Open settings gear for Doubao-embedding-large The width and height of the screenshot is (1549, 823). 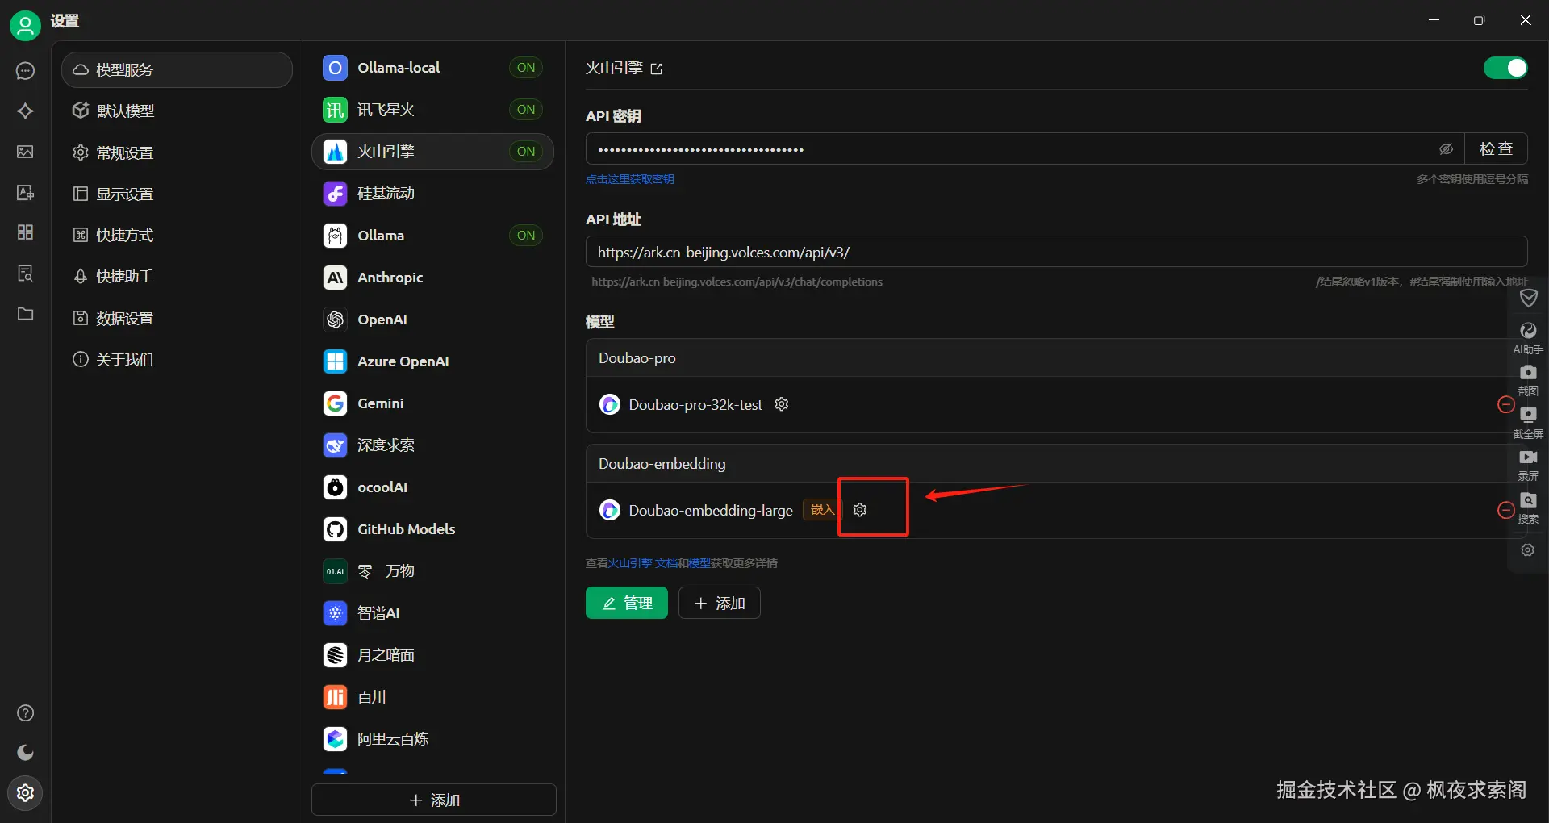click(860, 510)
